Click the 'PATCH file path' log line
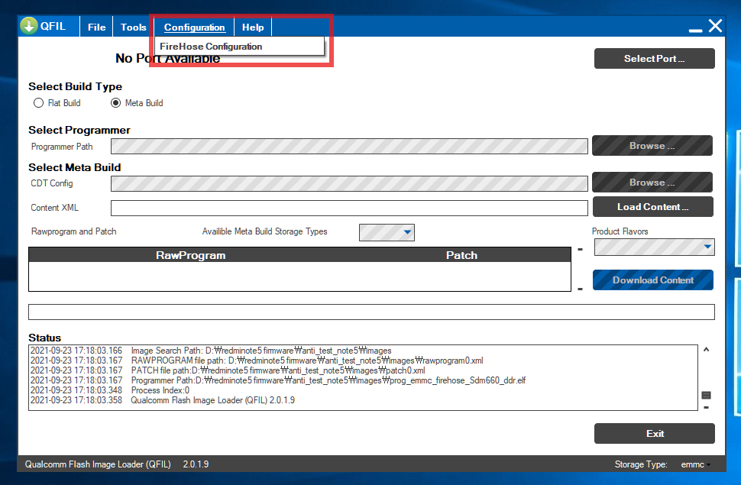This screenshot has height=485, width=741. (228, 370)
